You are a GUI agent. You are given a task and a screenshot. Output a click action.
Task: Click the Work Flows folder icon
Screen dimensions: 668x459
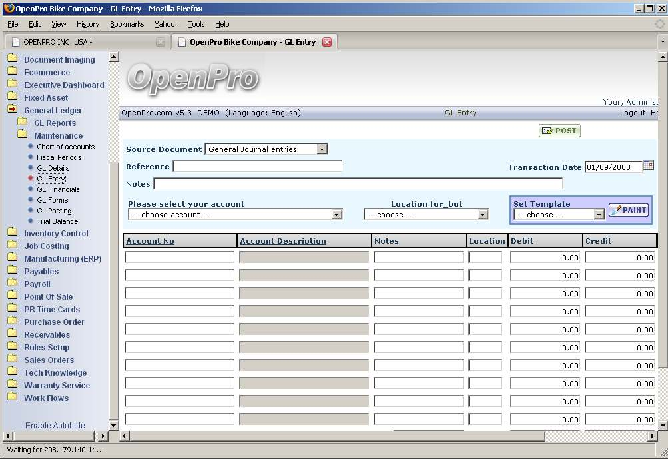point(12,398)
